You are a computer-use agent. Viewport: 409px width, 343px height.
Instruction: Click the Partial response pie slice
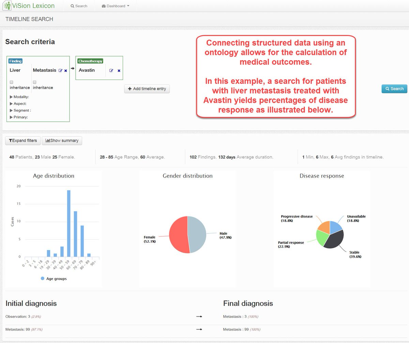point(322,238)
